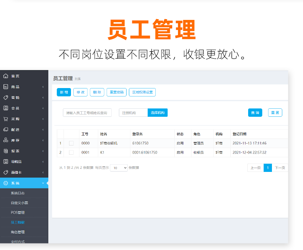Click date 2021-12-04 22:57:32

(249, 152)
